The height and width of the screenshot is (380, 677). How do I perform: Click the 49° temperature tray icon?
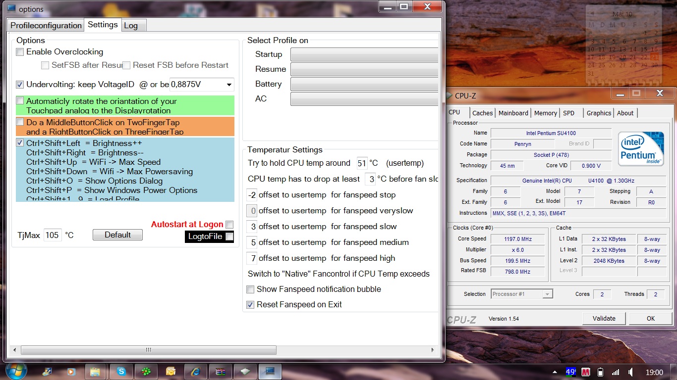point(570,372)
